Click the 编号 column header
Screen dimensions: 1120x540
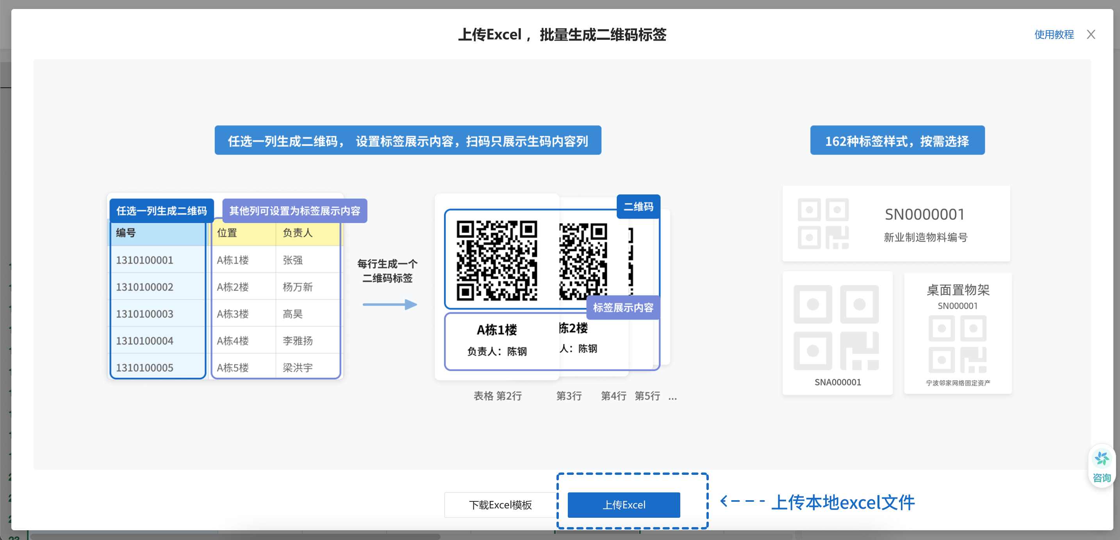click(x=157, y=233)
